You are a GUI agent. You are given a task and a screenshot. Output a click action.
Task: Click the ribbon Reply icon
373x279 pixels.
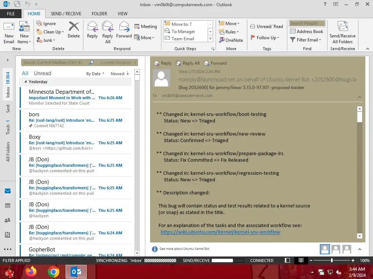92,30
